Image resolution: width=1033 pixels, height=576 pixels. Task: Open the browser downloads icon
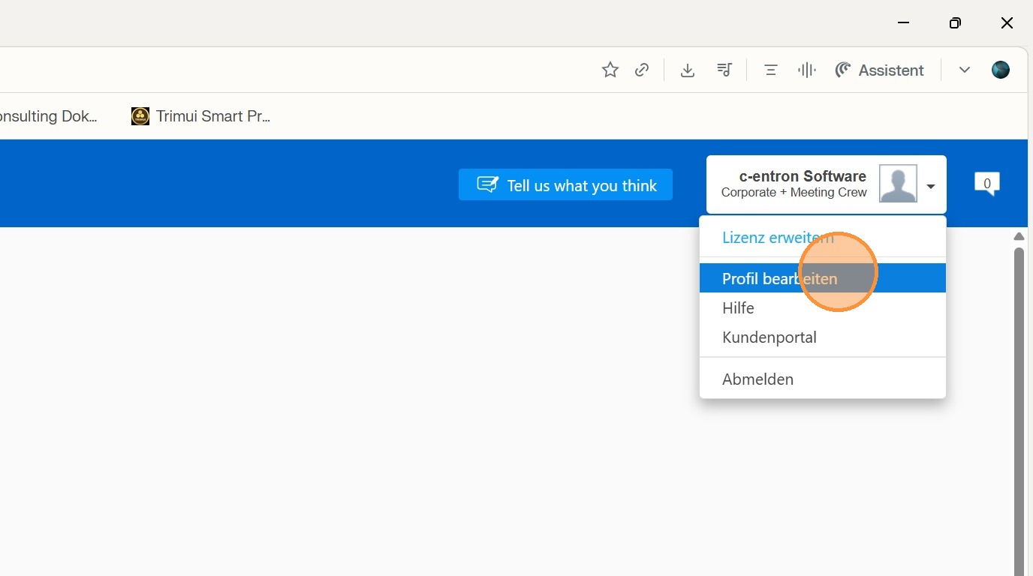pos(687,70)
